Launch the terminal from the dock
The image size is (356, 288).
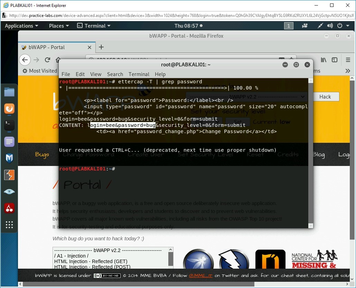coord(9,125)
